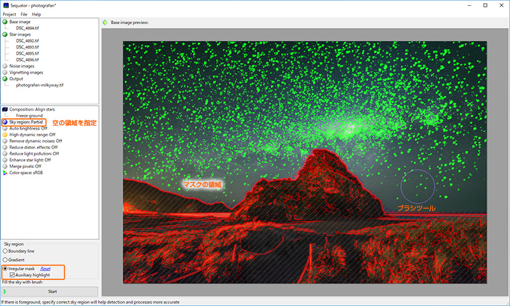Click the Auto brightness: Off icon
Screen dimensions: 510x306
pos(5,128)
